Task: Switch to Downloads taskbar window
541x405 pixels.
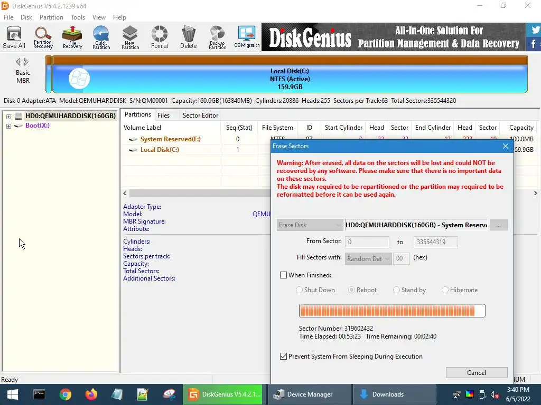Action: [x=394, y=394]
